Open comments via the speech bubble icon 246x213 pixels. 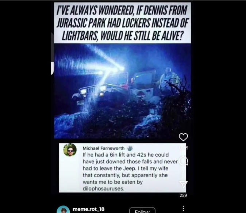tap(183, 161)
